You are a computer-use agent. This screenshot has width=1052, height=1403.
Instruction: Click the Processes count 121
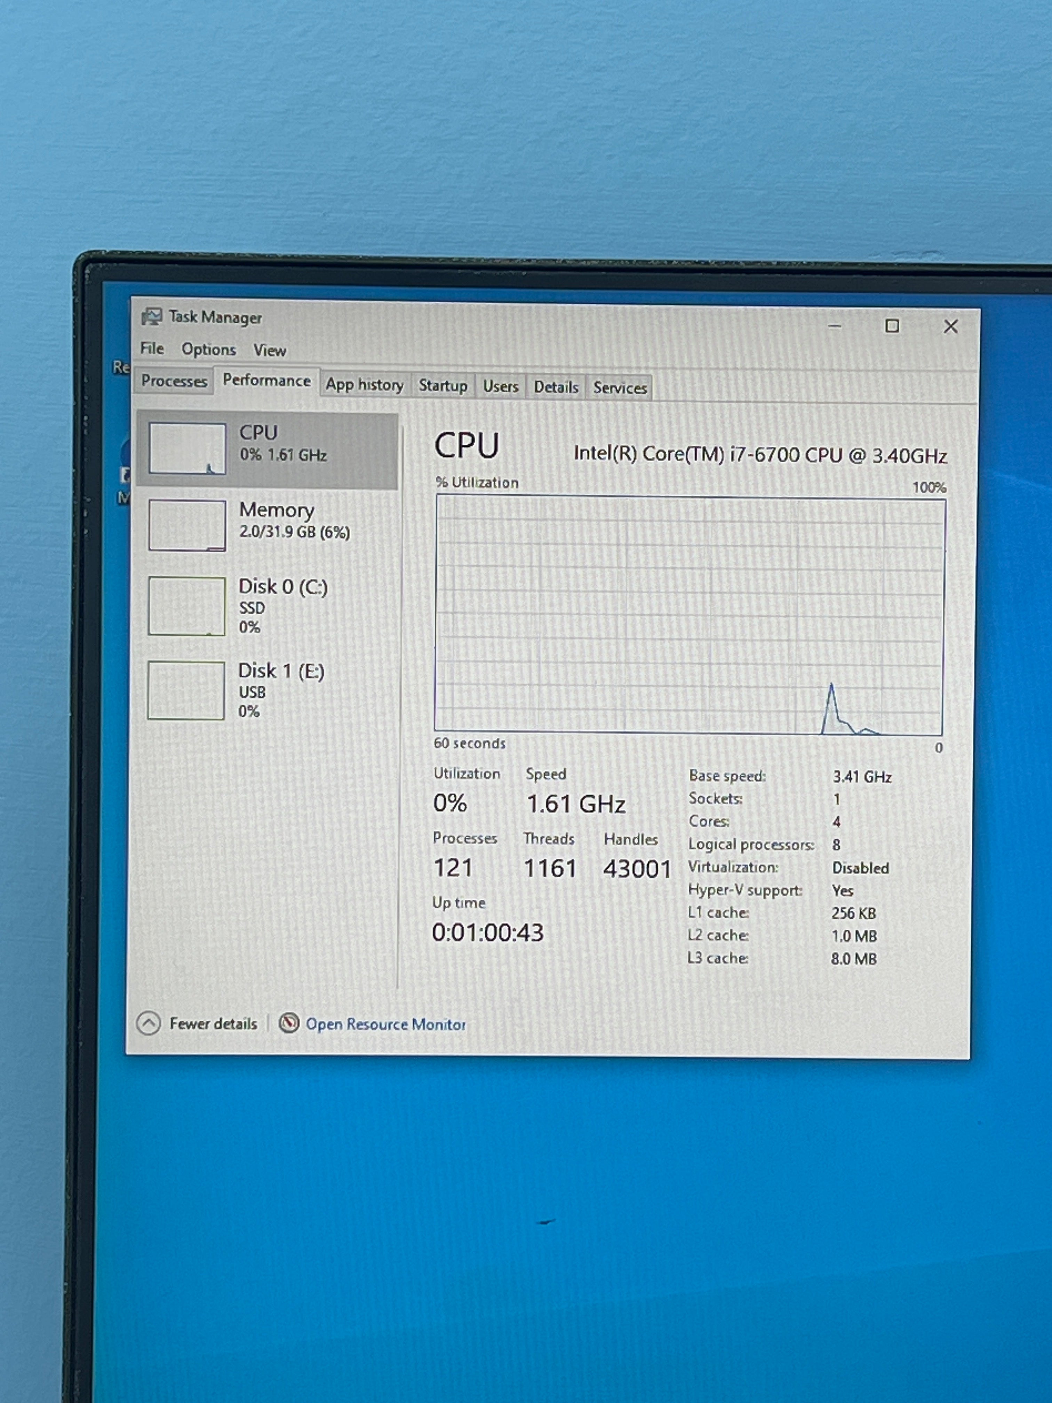coord(453,868)
